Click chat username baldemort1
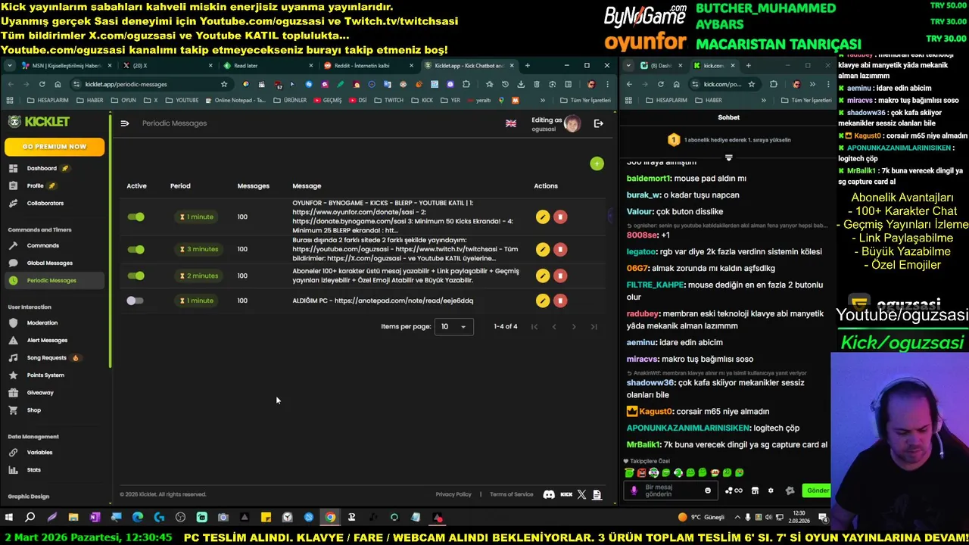 (x=649, y=179)
